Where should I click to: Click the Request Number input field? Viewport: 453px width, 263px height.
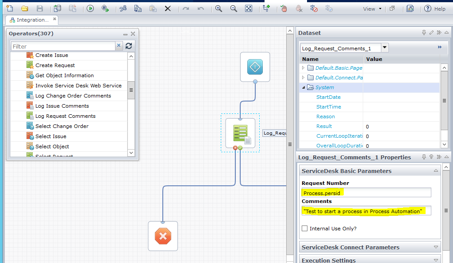(366, 193)
